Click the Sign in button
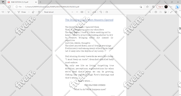This screenshot has width=181, height=96. [x=162, y=7]
